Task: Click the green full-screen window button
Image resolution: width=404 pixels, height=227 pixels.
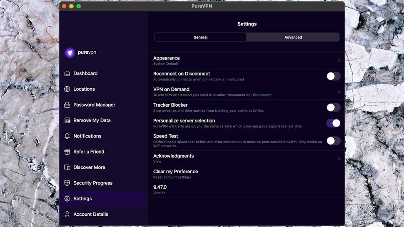Action: coord(79,6)
